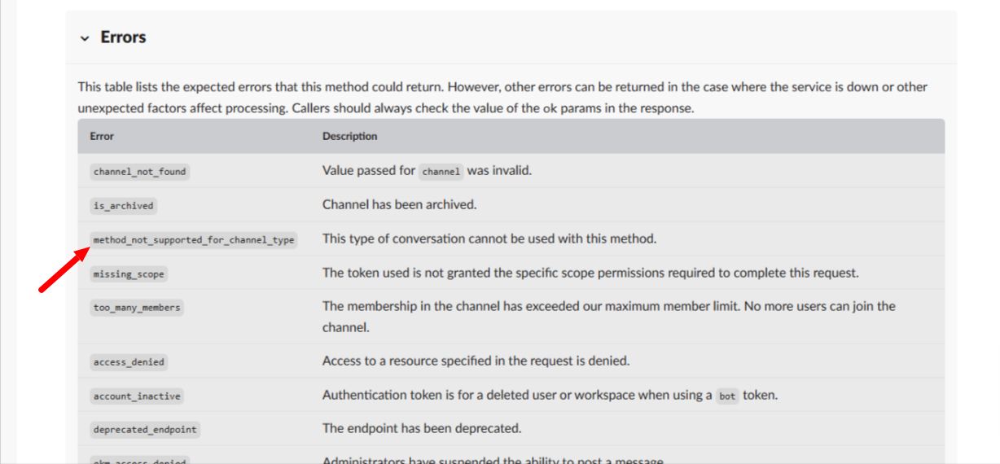Click the Error column header
The width and height of the screenshot is (1000, 464).
(x=102, y=136)
